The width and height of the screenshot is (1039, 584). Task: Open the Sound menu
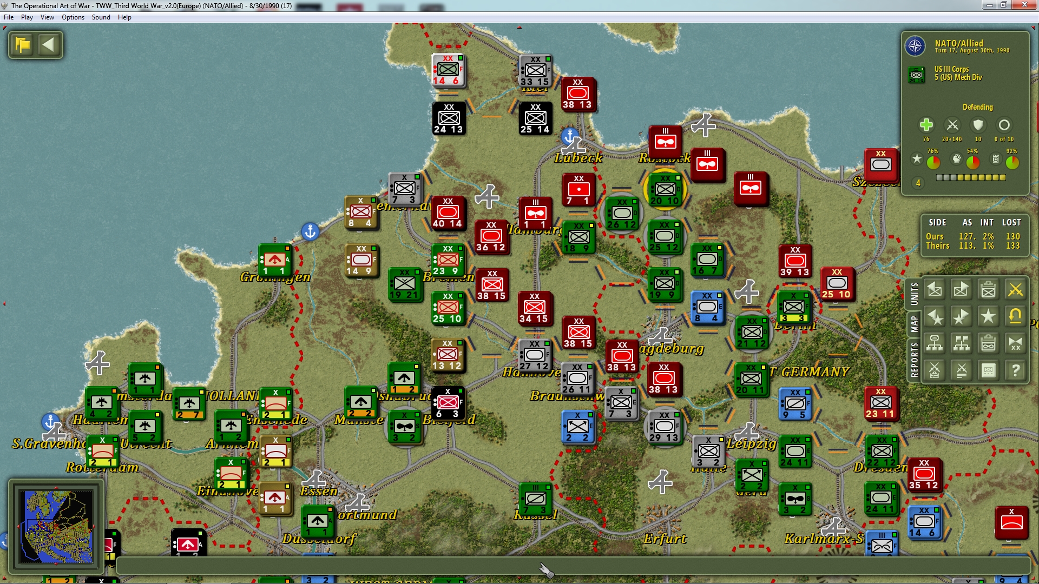(x=101, y=17)
